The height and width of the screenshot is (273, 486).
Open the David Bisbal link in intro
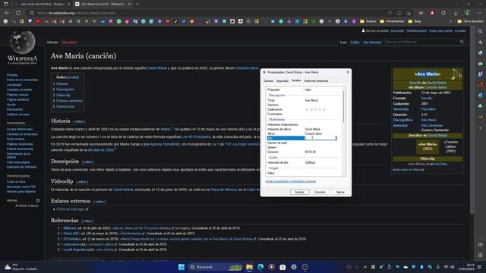pyautogui.click(x=157, y=68)
